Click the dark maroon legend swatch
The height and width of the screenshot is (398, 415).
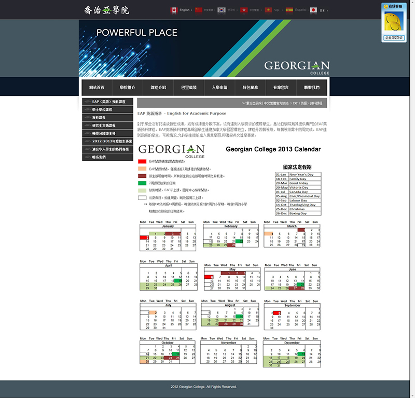(142, 176)
